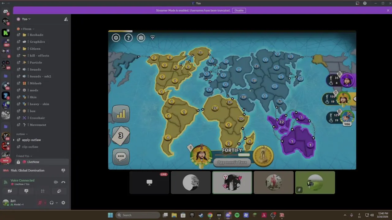Unmute the microphone in user panel

click(x=40, y=203)
